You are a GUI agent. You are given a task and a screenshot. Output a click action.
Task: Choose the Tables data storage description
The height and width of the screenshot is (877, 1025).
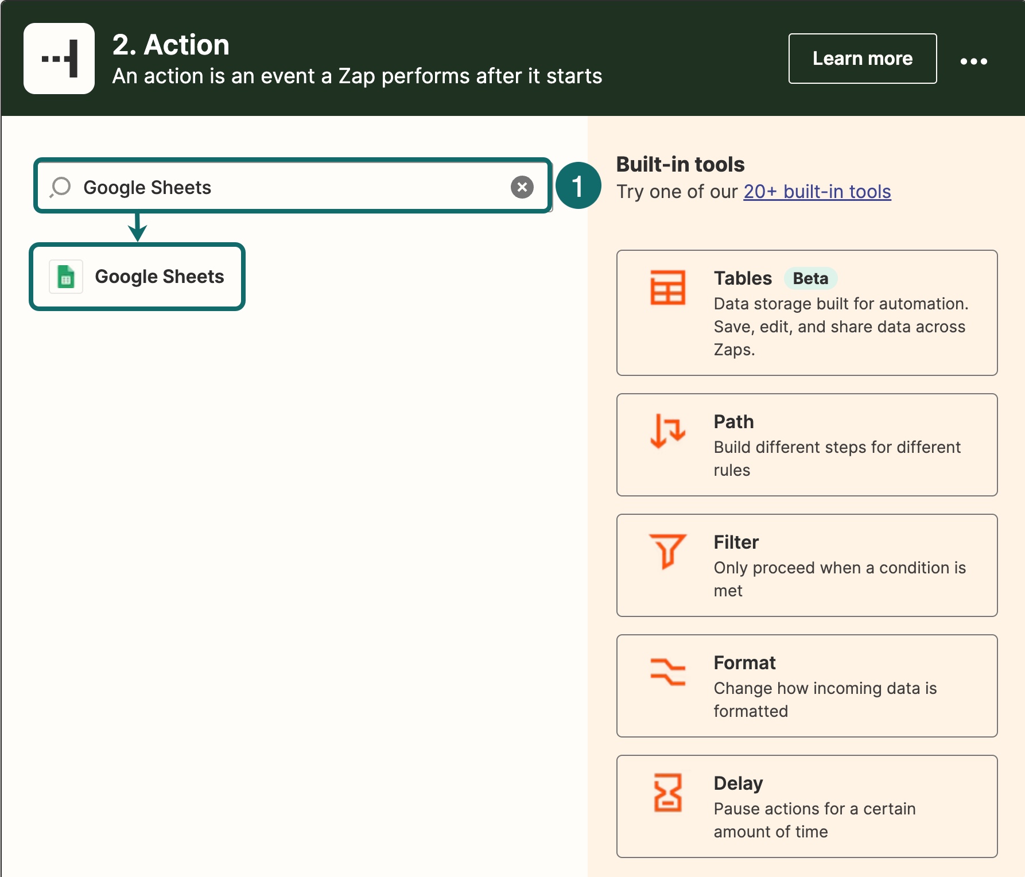[840, 326]
